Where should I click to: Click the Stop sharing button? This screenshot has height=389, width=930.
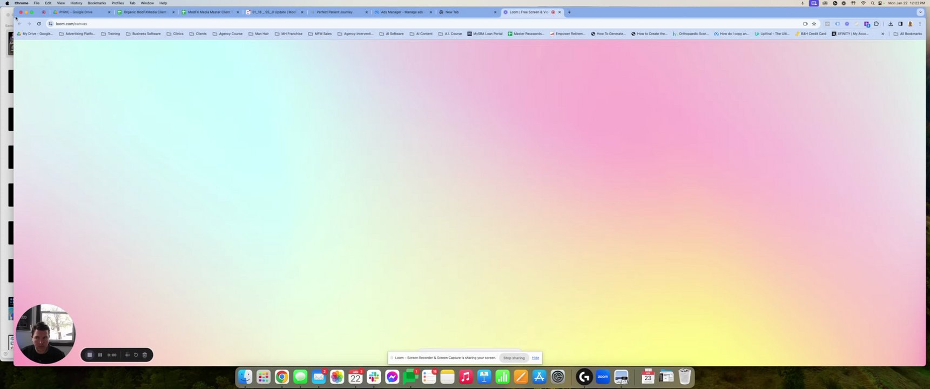point(514,358)
